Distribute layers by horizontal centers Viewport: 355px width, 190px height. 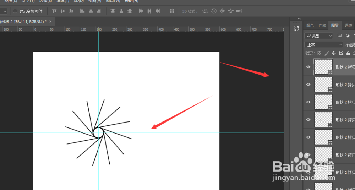149,11
